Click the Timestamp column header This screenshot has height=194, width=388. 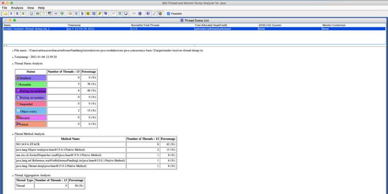click(74, 25)
